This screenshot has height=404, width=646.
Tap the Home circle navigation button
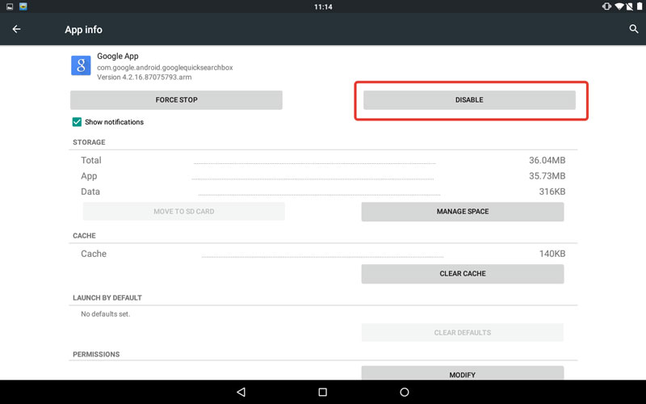click(405, 392)
